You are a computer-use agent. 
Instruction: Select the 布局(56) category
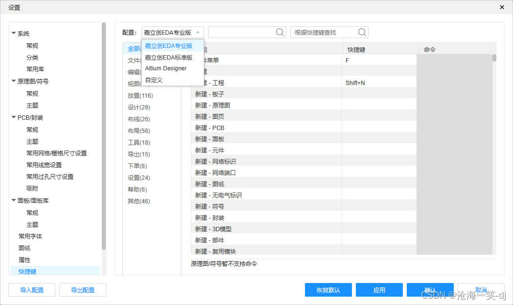coord(139,131)
